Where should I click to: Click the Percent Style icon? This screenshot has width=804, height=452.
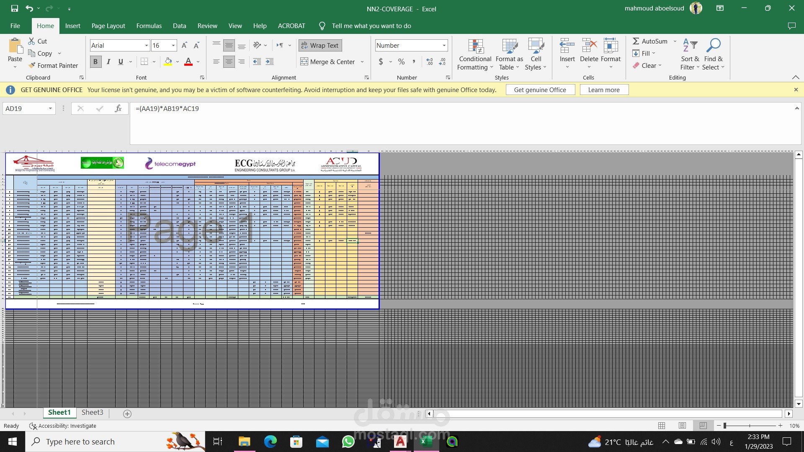coord(401,62)
